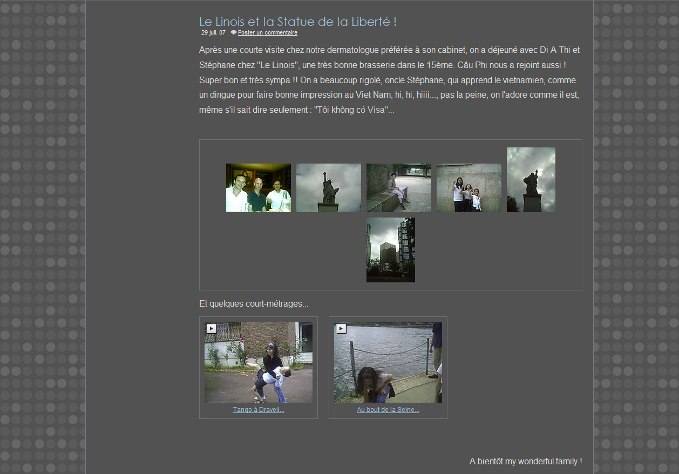Click the speech bubble comment icon
679x474 pixels.
pyautogui.click(x=234, y=33)
